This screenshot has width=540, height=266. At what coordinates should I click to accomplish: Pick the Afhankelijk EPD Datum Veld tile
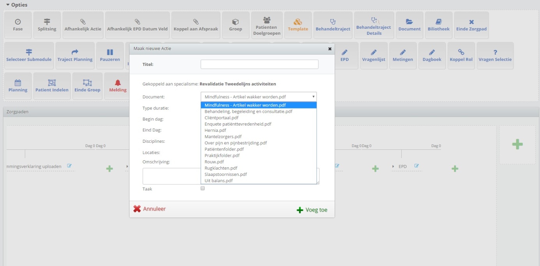point(138,25)
